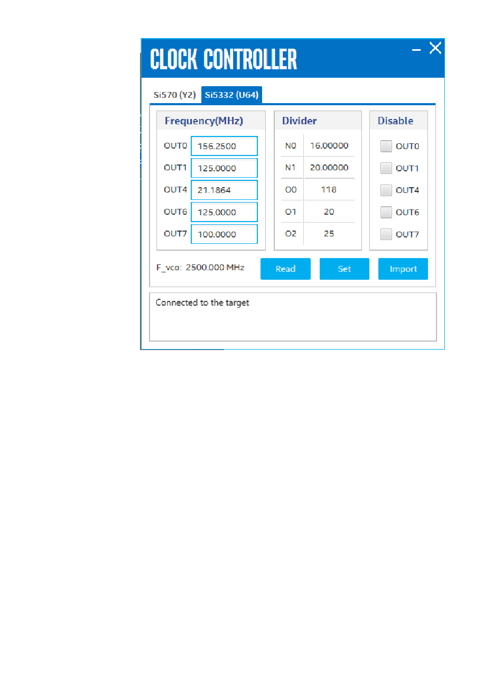This screenshot has width=502, height=679.
Task: Click the 'Connected to the target' message
Action: (x=202, y=303)
